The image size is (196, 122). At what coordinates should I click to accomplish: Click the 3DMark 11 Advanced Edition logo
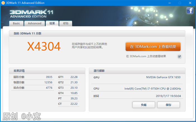click(31, 13)
